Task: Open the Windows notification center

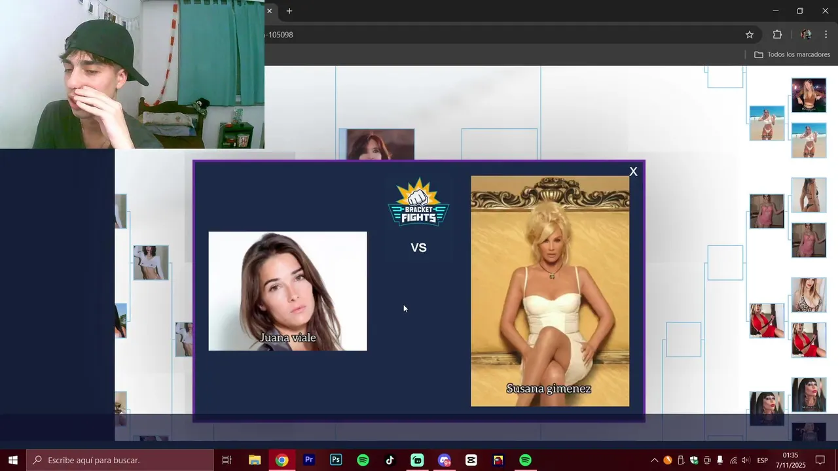Action: pos(820,461)
